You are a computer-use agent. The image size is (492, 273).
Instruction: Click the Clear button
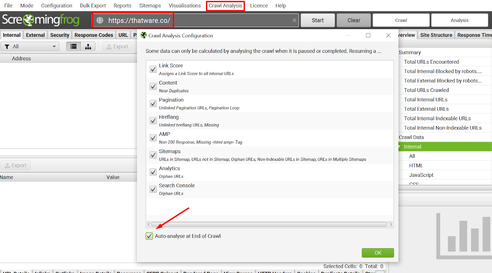pyautogui.click(x=354, y=20)
